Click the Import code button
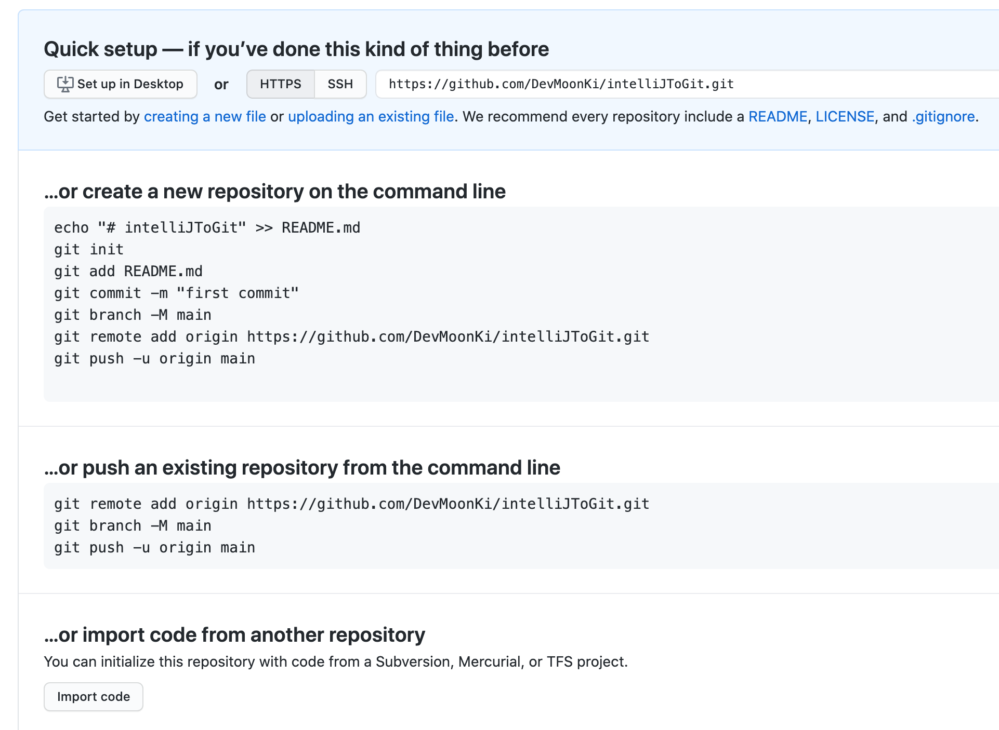This screenshot has width=999, height=730. point(94,697)
